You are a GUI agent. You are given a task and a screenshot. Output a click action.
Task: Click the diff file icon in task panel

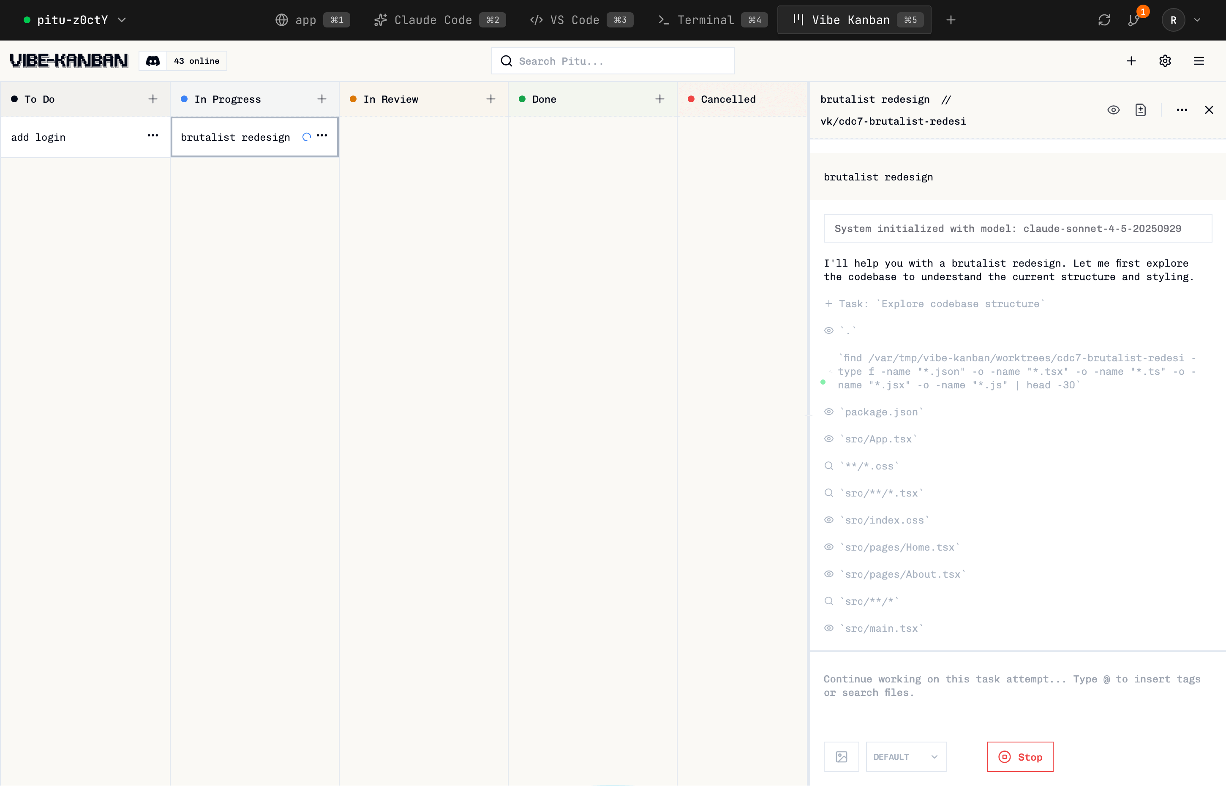click(x=1140, y=110)
